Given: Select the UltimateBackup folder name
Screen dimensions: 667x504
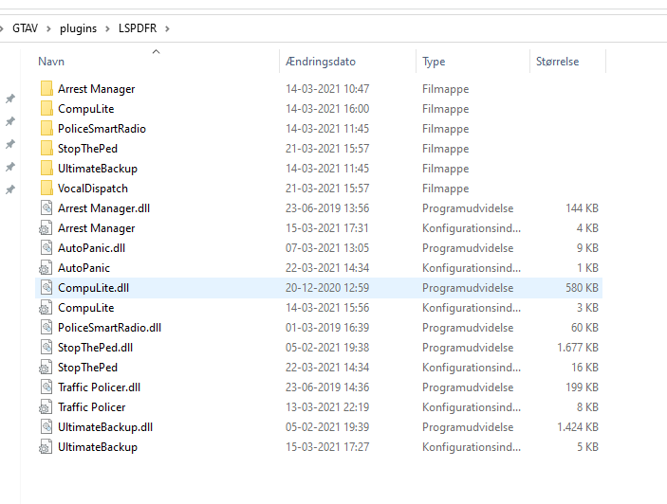Looking at the screenshot, I should (x=98, y=169).
